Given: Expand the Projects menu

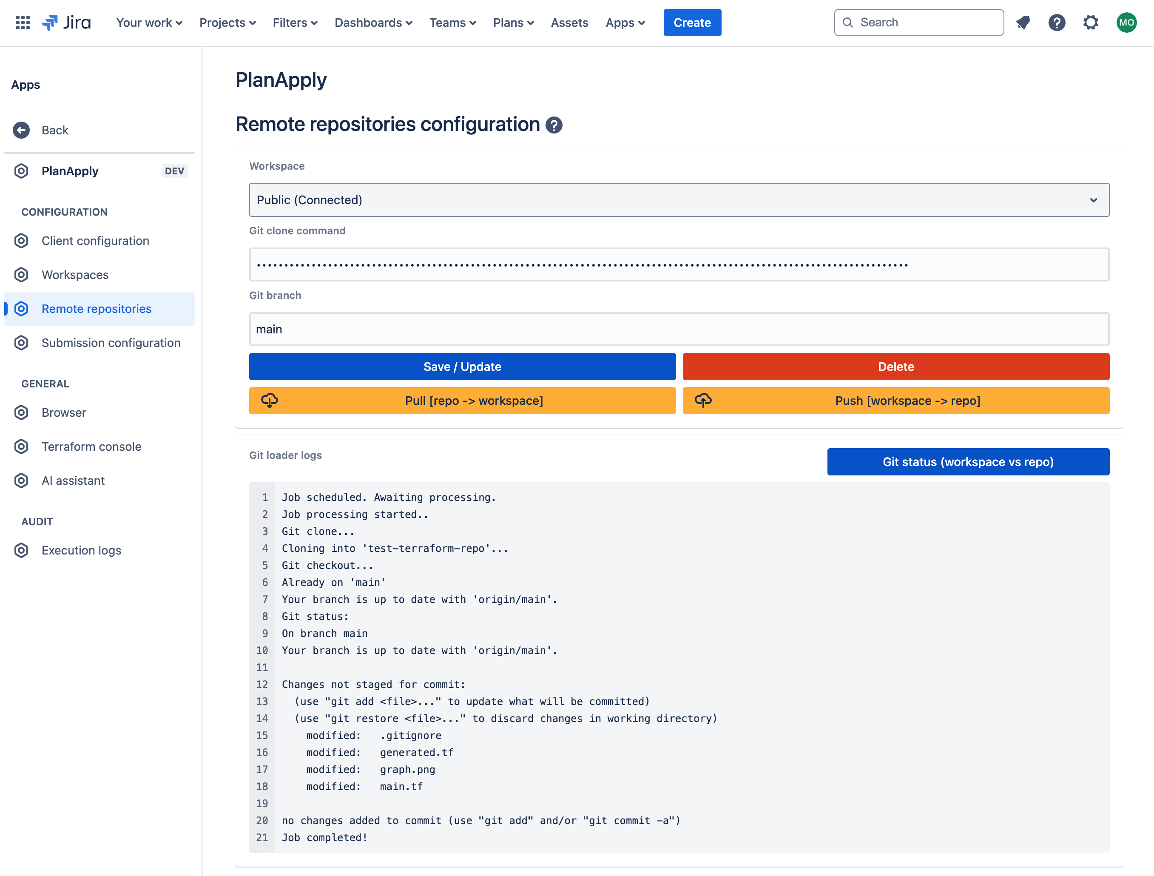Looking at the screenshot, I should pos(227,23).
